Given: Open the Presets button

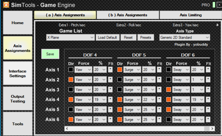Looking at the screenshot, I should (146, 37).
